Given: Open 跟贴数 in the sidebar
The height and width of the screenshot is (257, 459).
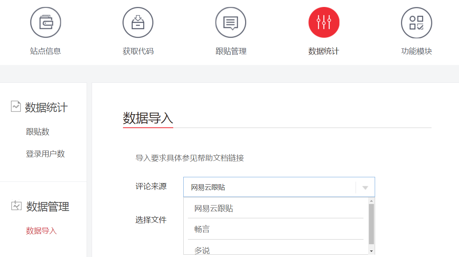Looking at the screenshot, I should coord(38,132).
